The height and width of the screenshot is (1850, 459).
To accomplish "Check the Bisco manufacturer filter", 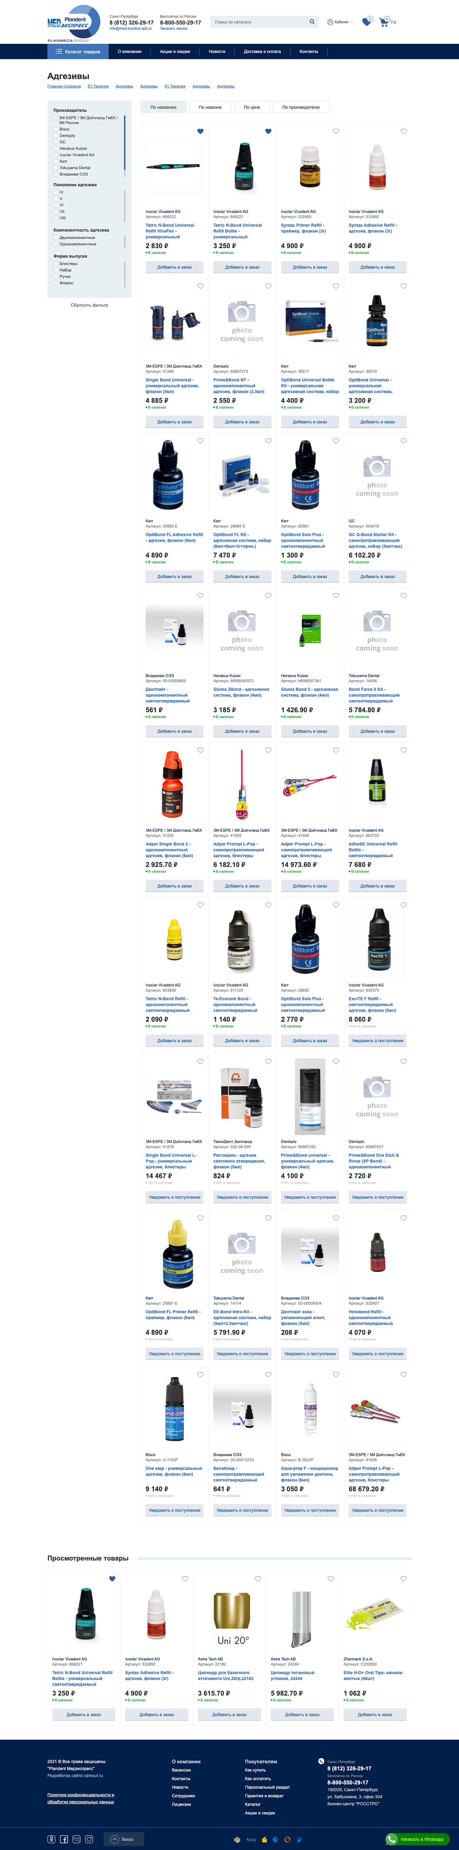I will tap(56, 129).
